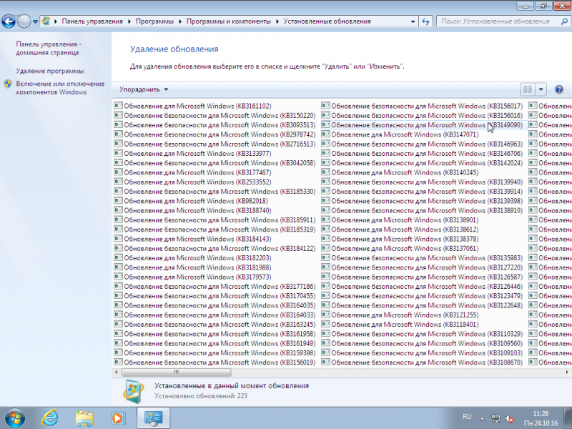Select update KB3121255
Viewport: 572px width, 429px height.
(x=405, y=315)
